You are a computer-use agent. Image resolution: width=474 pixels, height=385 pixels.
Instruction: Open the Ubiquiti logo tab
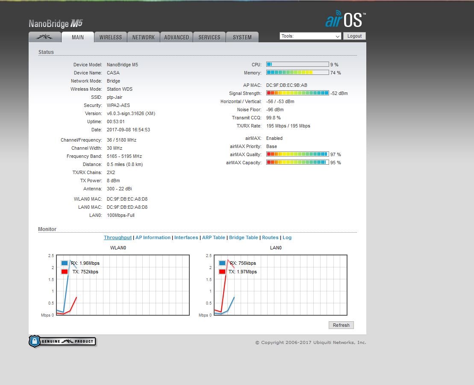[44, 37]
